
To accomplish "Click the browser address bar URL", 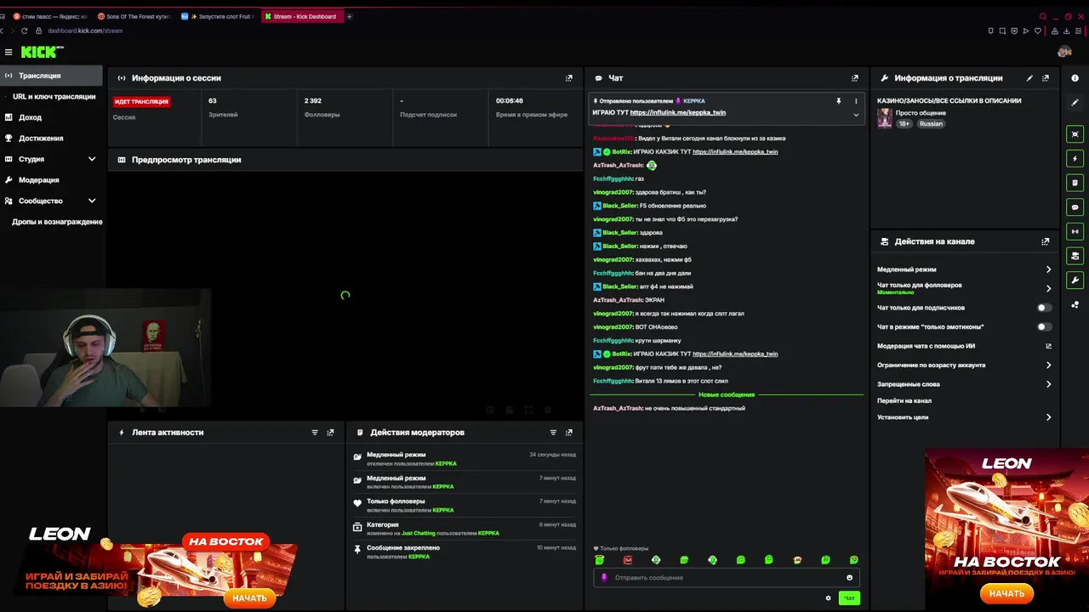I will (x=85, y=31).
